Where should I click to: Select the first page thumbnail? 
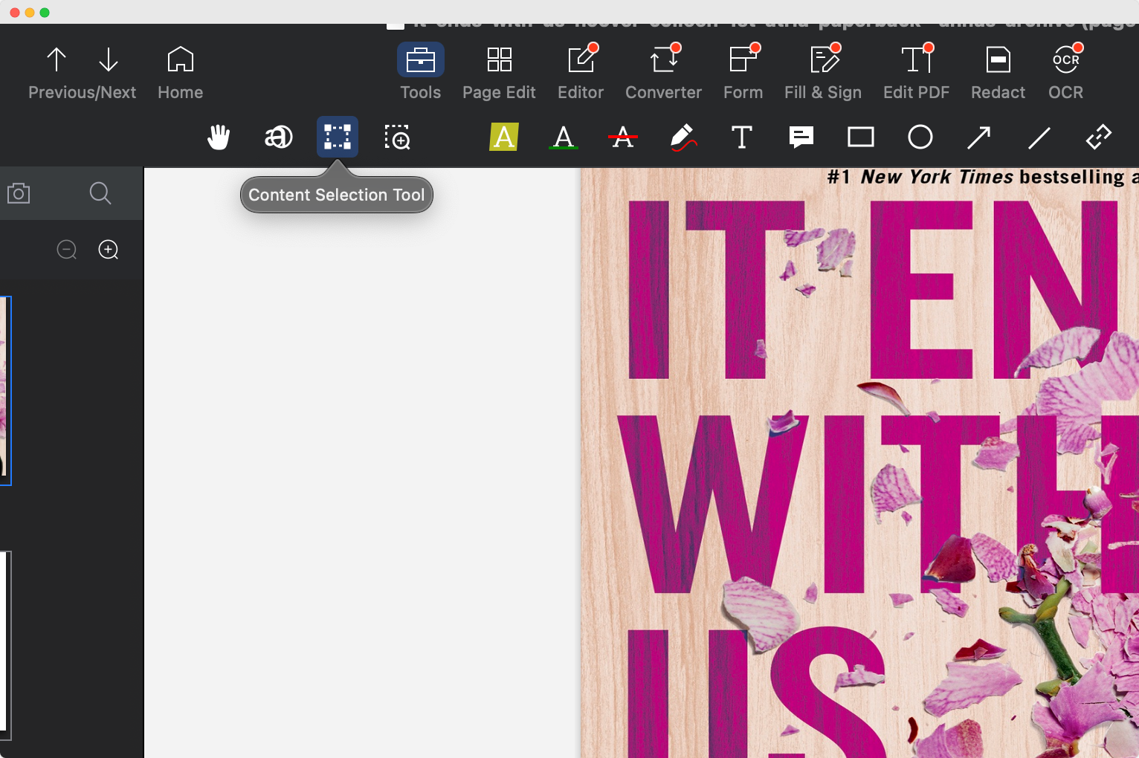click(x=5, y=390)
